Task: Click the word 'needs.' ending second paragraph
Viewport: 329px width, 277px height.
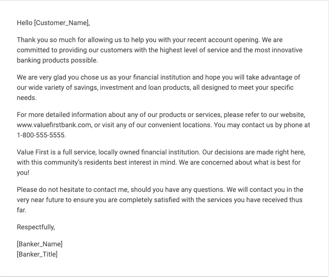Action: click(27, 98)
